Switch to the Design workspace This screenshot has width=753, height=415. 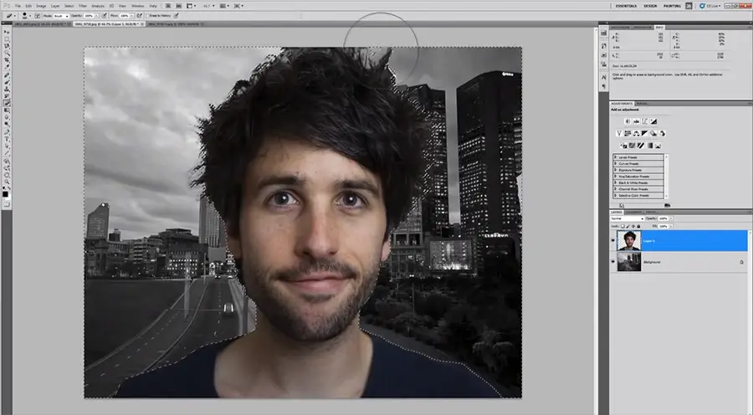[x=650, y=6]
